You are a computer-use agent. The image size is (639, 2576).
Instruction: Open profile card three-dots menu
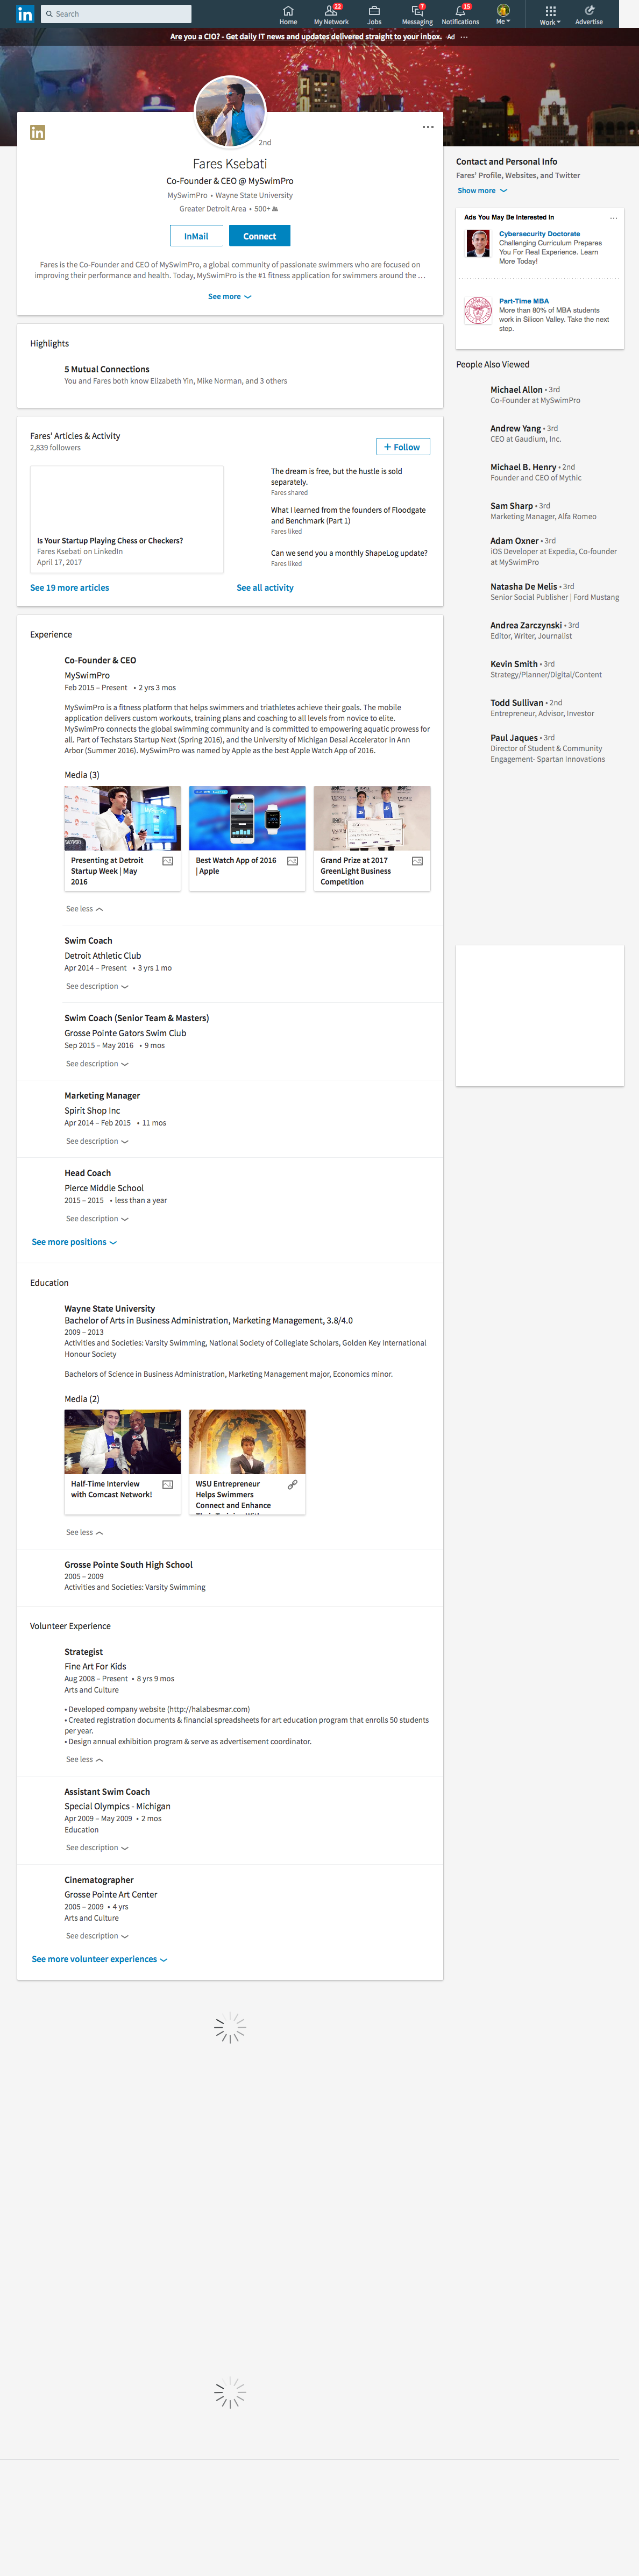click(x=428, y=127)
